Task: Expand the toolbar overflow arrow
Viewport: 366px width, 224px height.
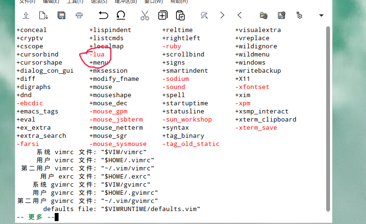Action: tap(321, 16)
